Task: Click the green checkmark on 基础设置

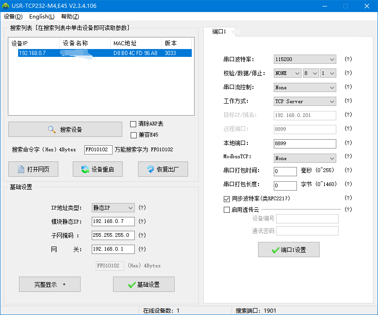Action: point(132,284)
